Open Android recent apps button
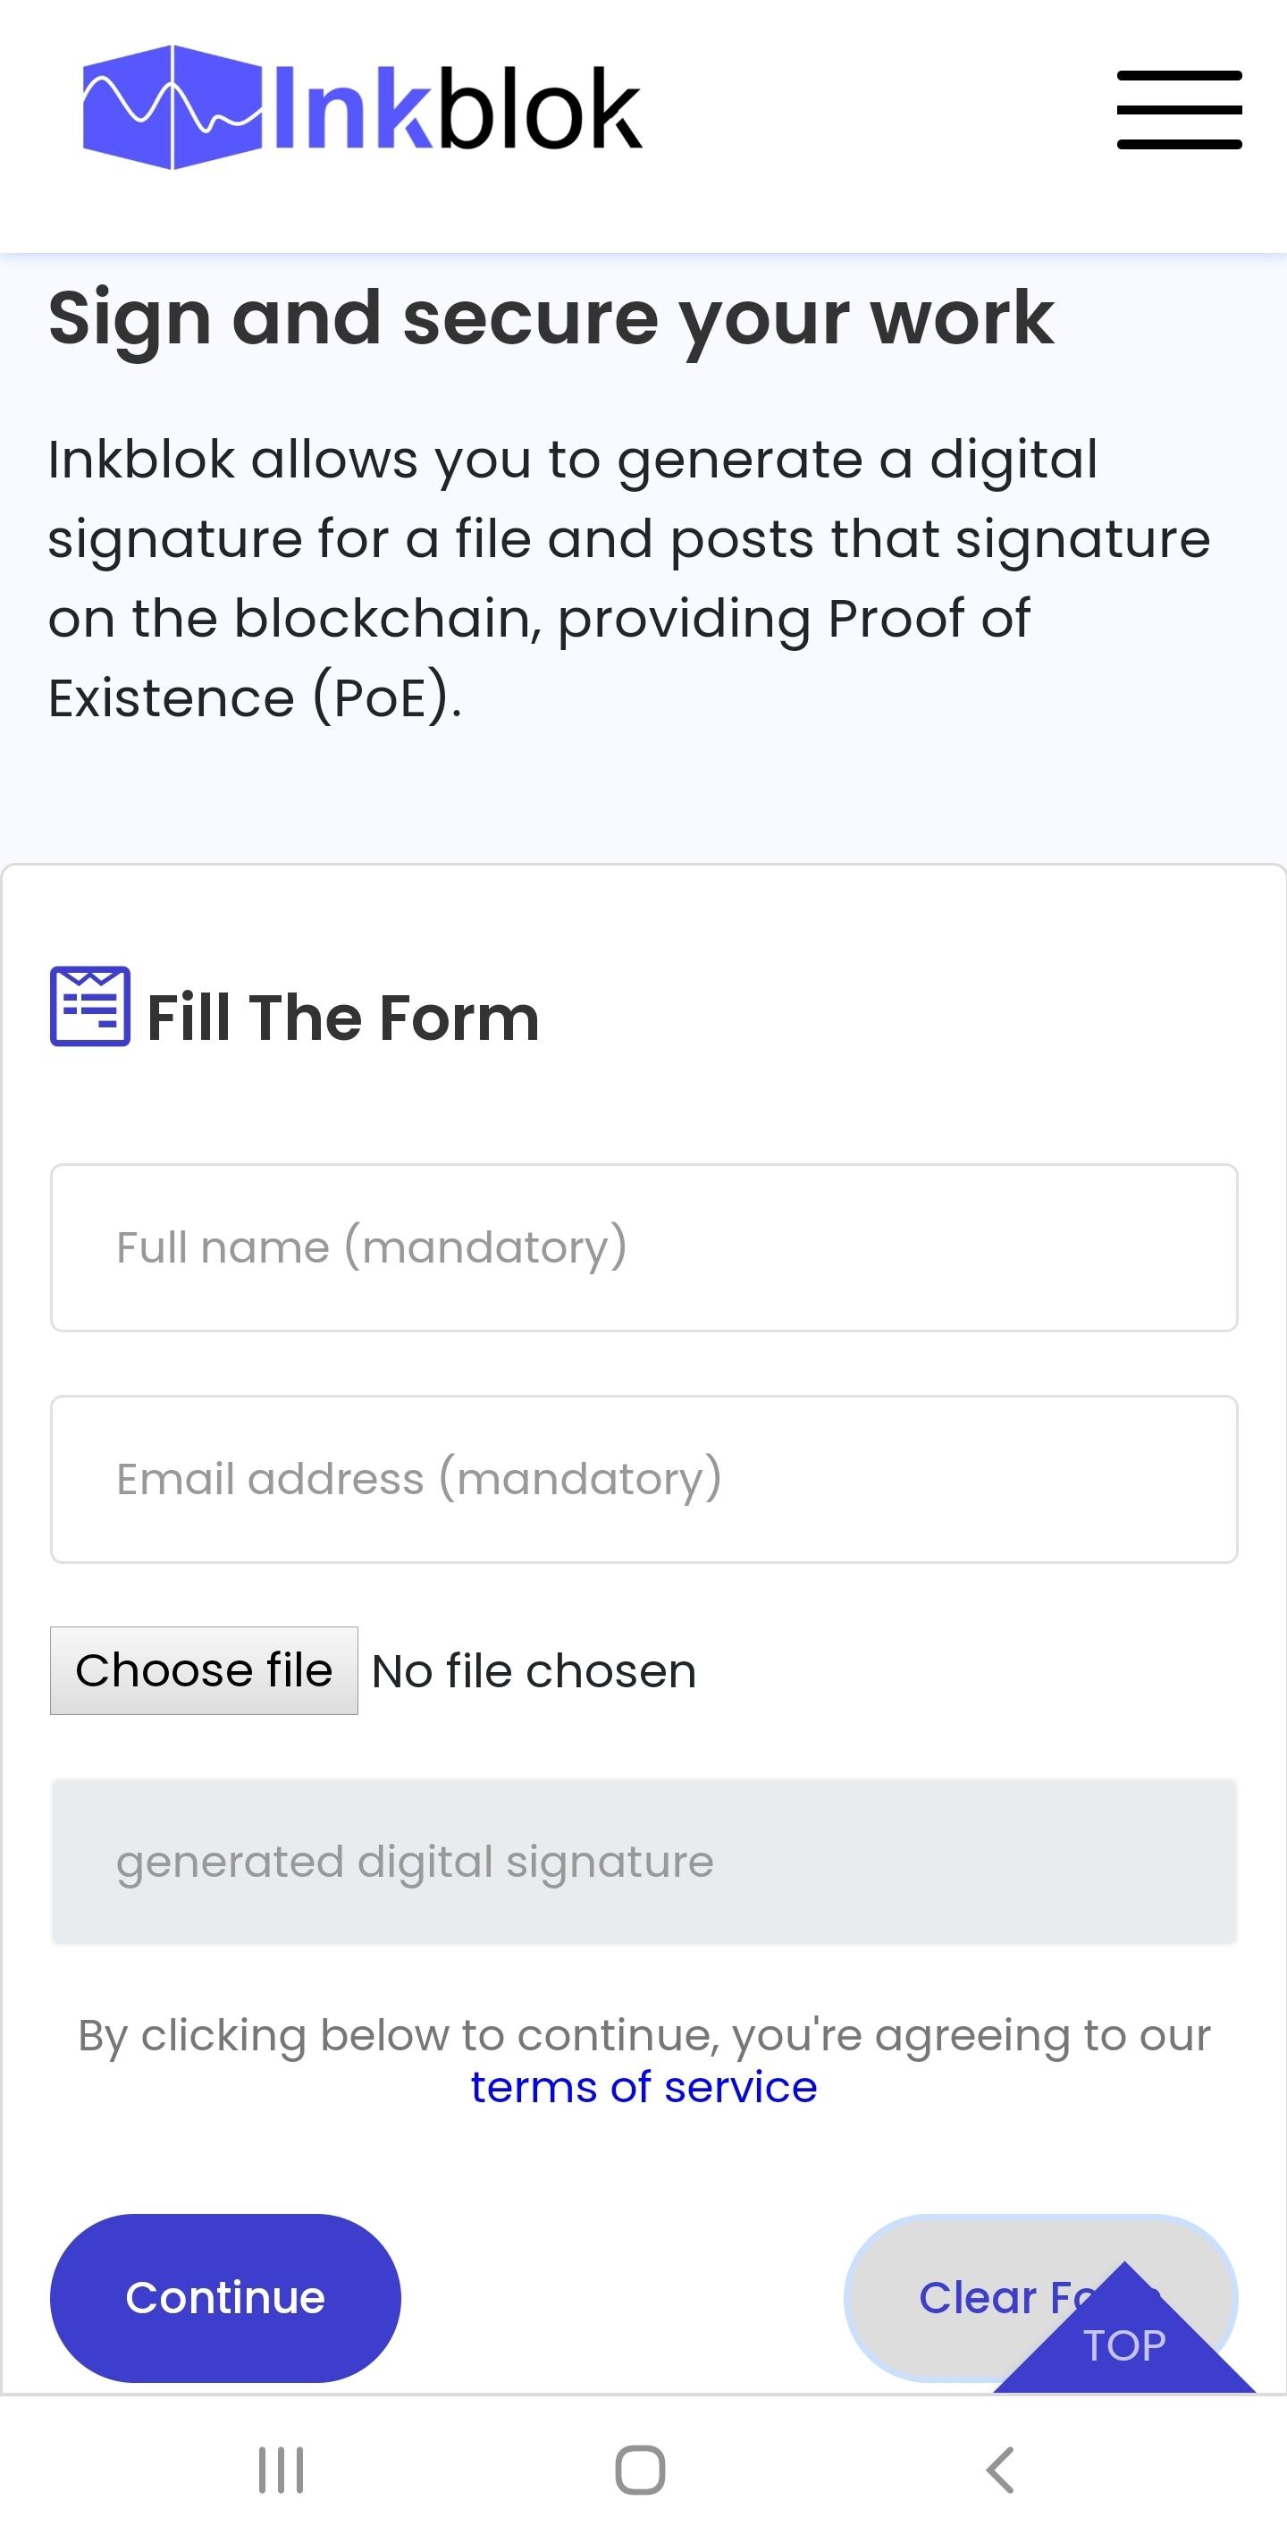This screenshot has width=1287, height=2543. [281, 2470]
